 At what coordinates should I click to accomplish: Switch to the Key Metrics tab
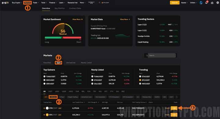pyautogui.click(x=60, y=8)
